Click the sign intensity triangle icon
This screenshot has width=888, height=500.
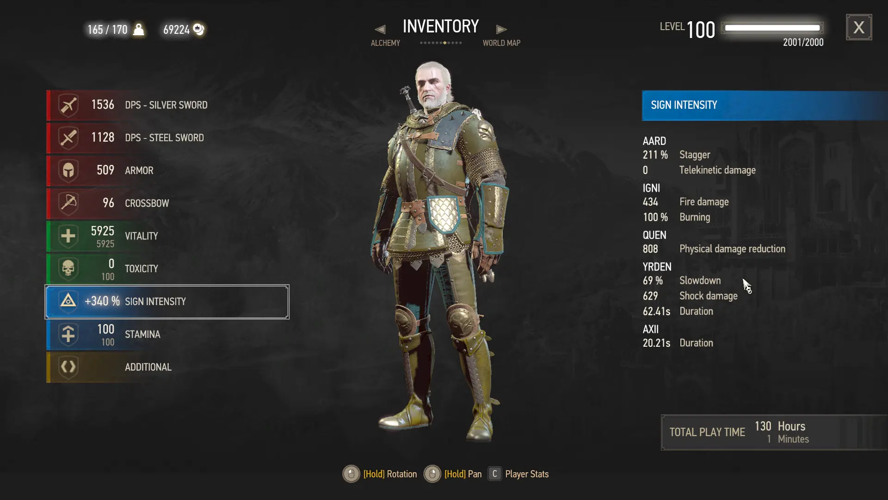pos(68,301)
